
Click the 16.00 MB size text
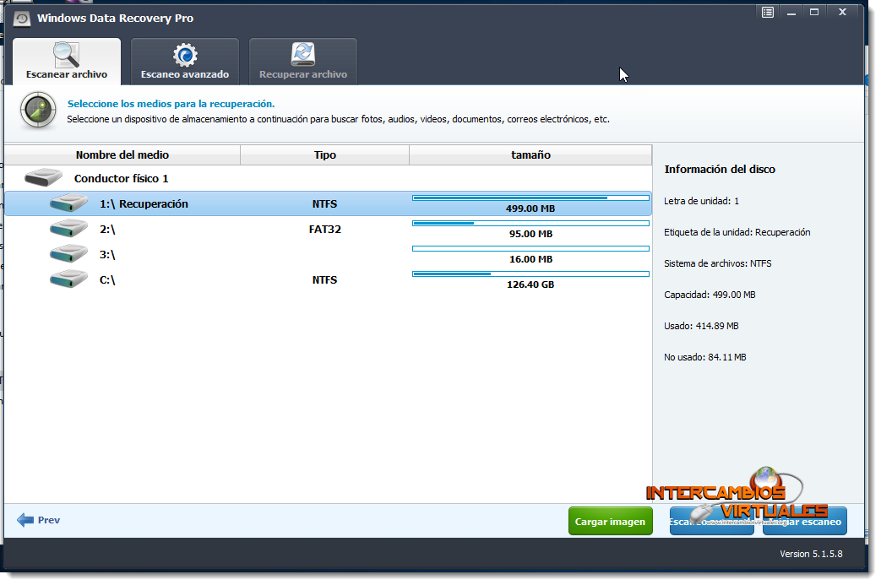coord(530,259)
